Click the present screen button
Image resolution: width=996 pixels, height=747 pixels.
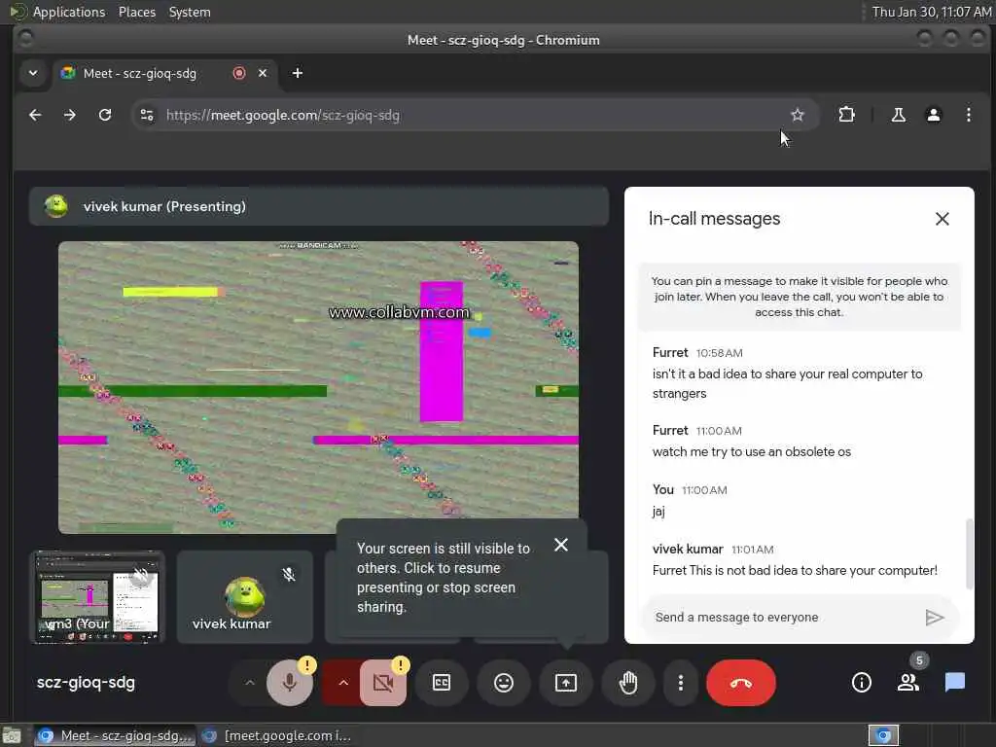click(566, 683)
